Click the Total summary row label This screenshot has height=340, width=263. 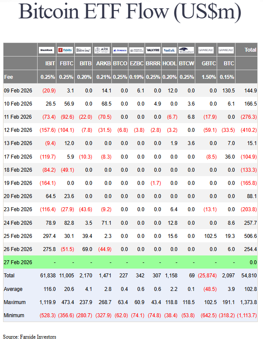point(9,276)
